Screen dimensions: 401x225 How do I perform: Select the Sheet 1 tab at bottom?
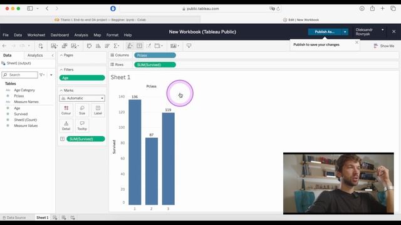tap(42, 217)
